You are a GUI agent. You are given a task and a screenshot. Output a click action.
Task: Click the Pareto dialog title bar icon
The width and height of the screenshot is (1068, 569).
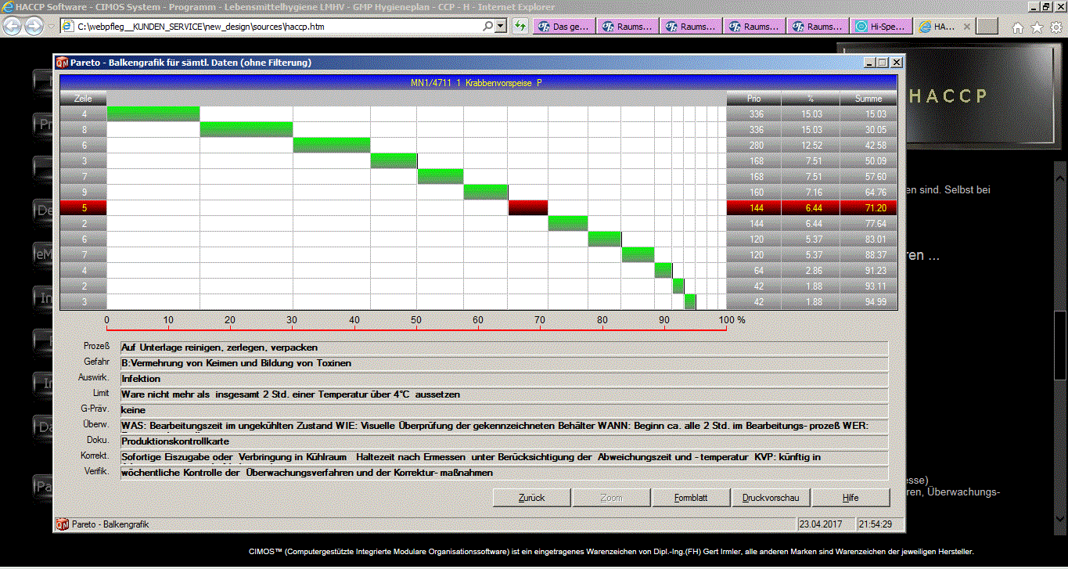click(63, 63)
